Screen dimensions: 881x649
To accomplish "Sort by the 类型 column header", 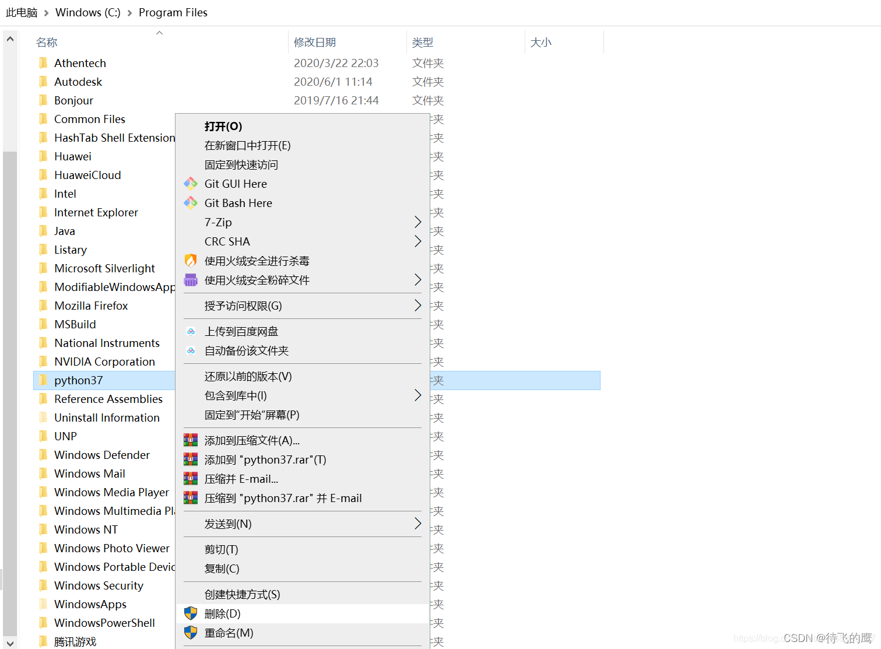I will tap(466, 42).
